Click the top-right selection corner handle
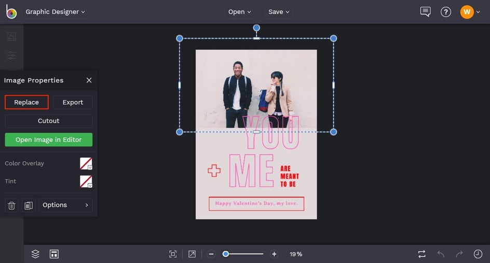Image resolution: width=490 pixels, height=263 pixels. pyautogui.click(x=333, y=38)
